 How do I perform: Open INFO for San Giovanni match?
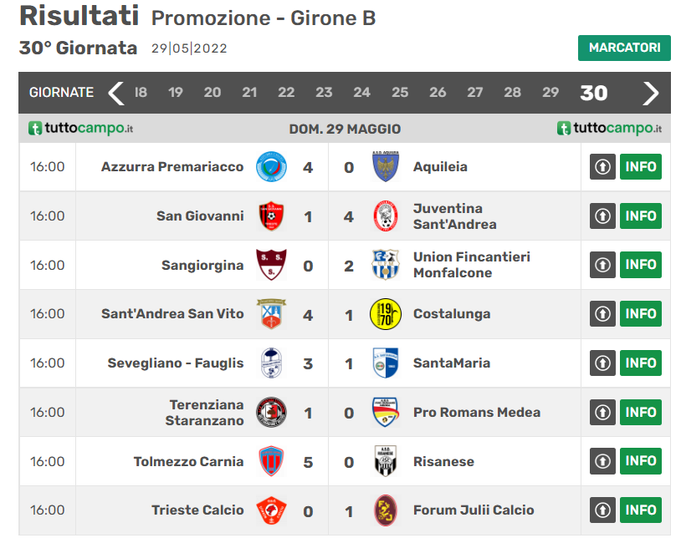640,216
